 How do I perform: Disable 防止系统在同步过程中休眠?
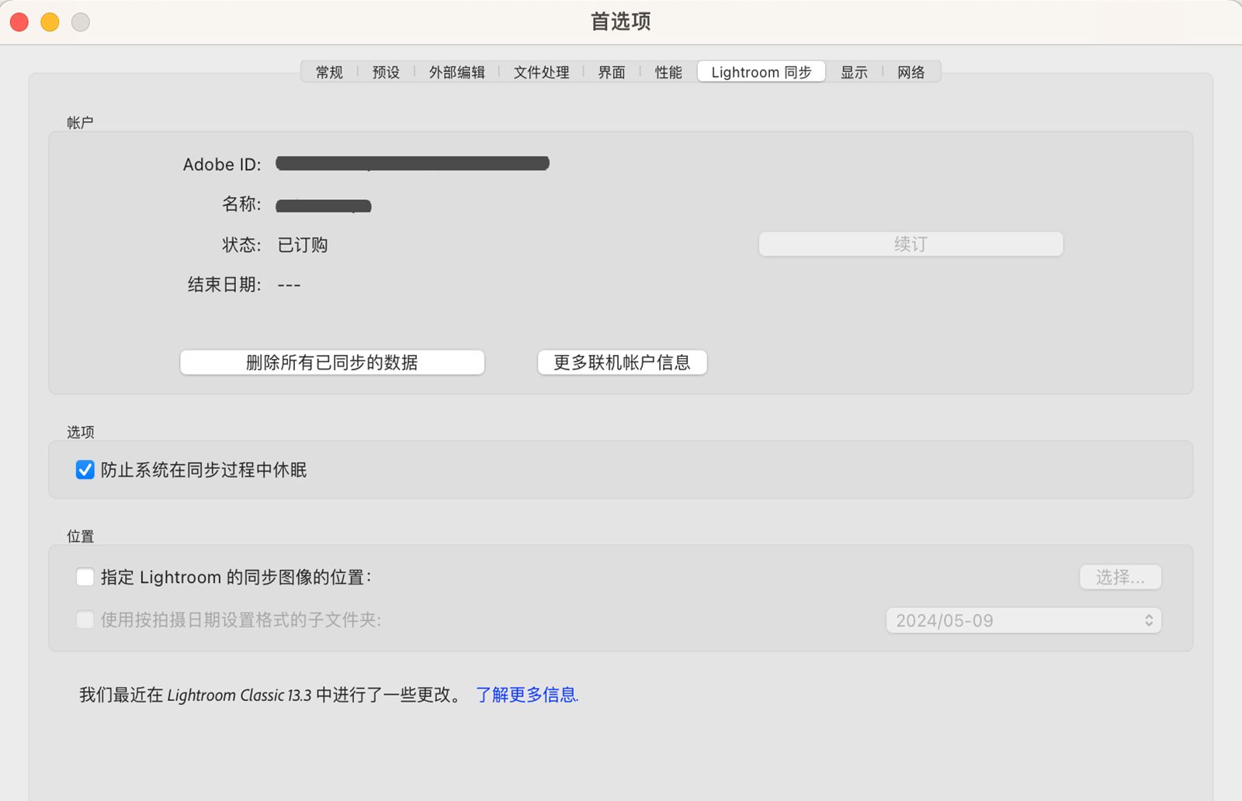point(85,469)
